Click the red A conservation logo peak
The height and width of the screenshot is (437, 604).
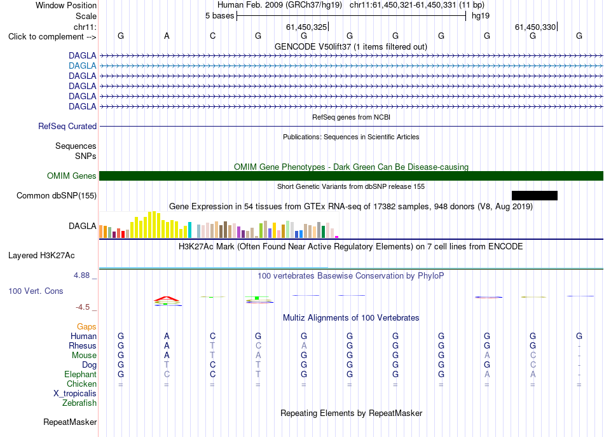click(x=167, y=299)
